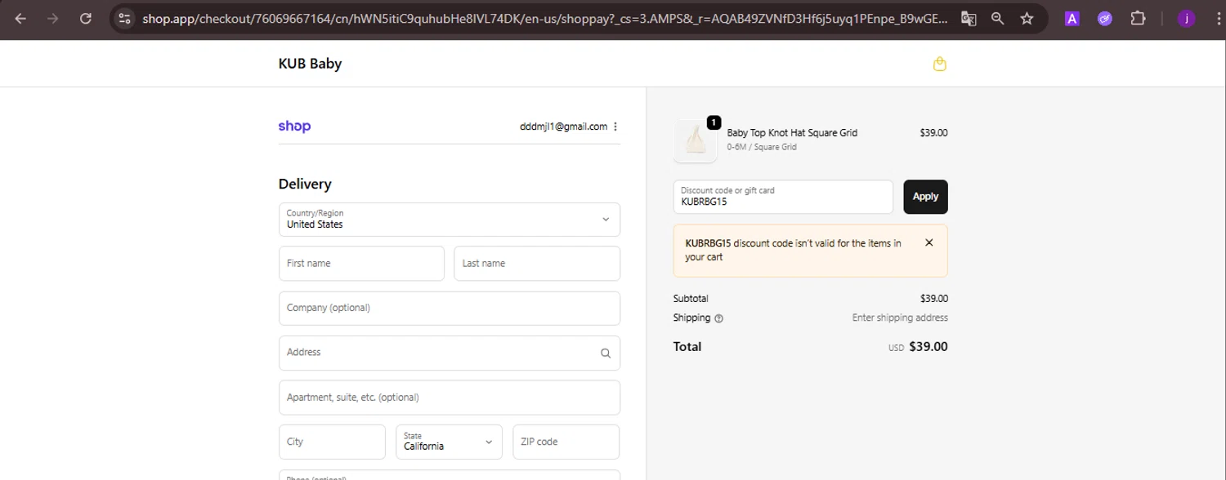Screen dimensions: 1226x480
Task: Reload the checkout page
Action: pos(86,18)
